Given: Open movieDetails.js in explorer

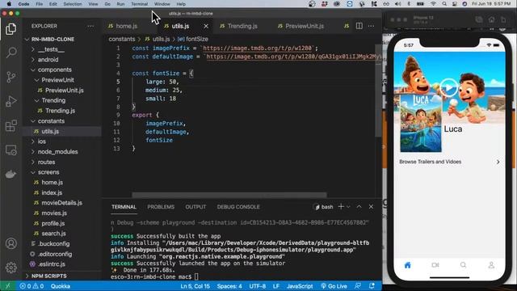Looking at the screenshot, I should [62, 203].
